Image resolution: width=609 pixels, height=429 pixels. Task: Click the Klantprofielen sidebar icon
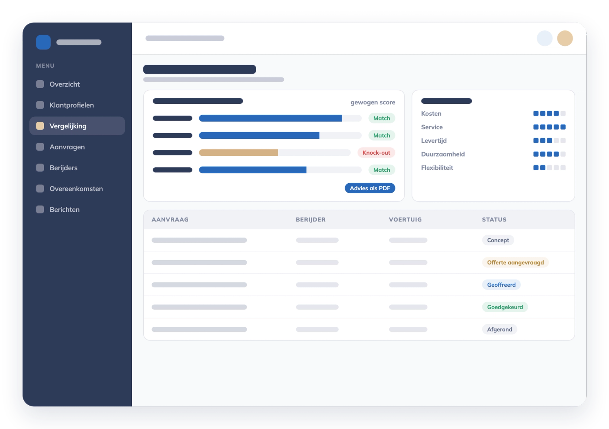pyautogui.click(x=40, y=105)
